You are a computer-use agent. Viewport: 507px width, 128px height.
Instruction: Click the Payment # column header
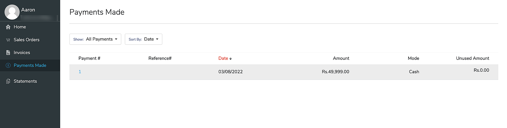pyautogui.click(x=89, y=58)
